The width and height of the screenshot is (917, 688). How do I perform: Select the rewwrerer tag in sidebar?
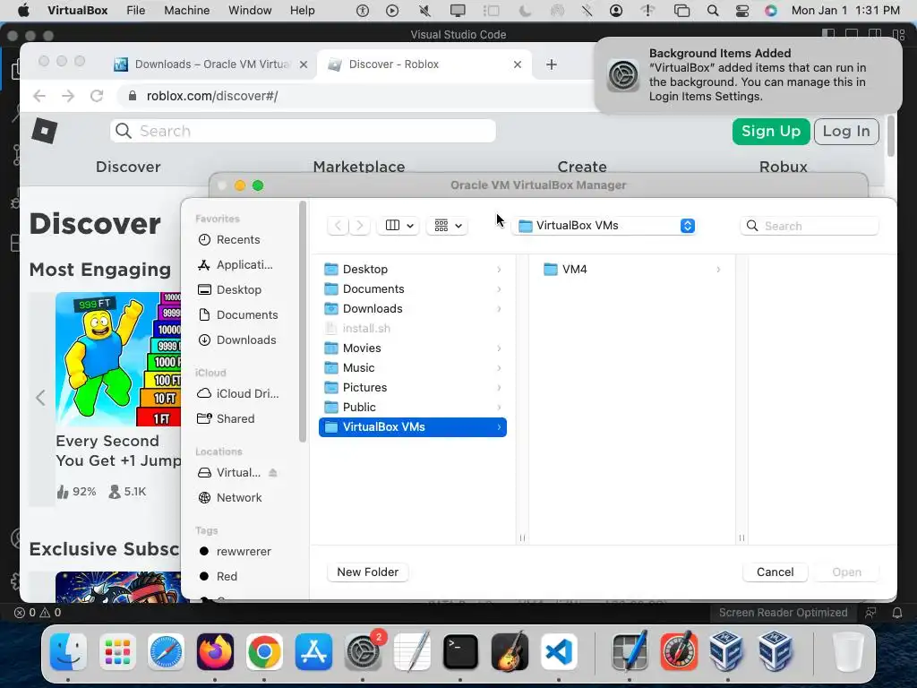(x=244, y=552)
